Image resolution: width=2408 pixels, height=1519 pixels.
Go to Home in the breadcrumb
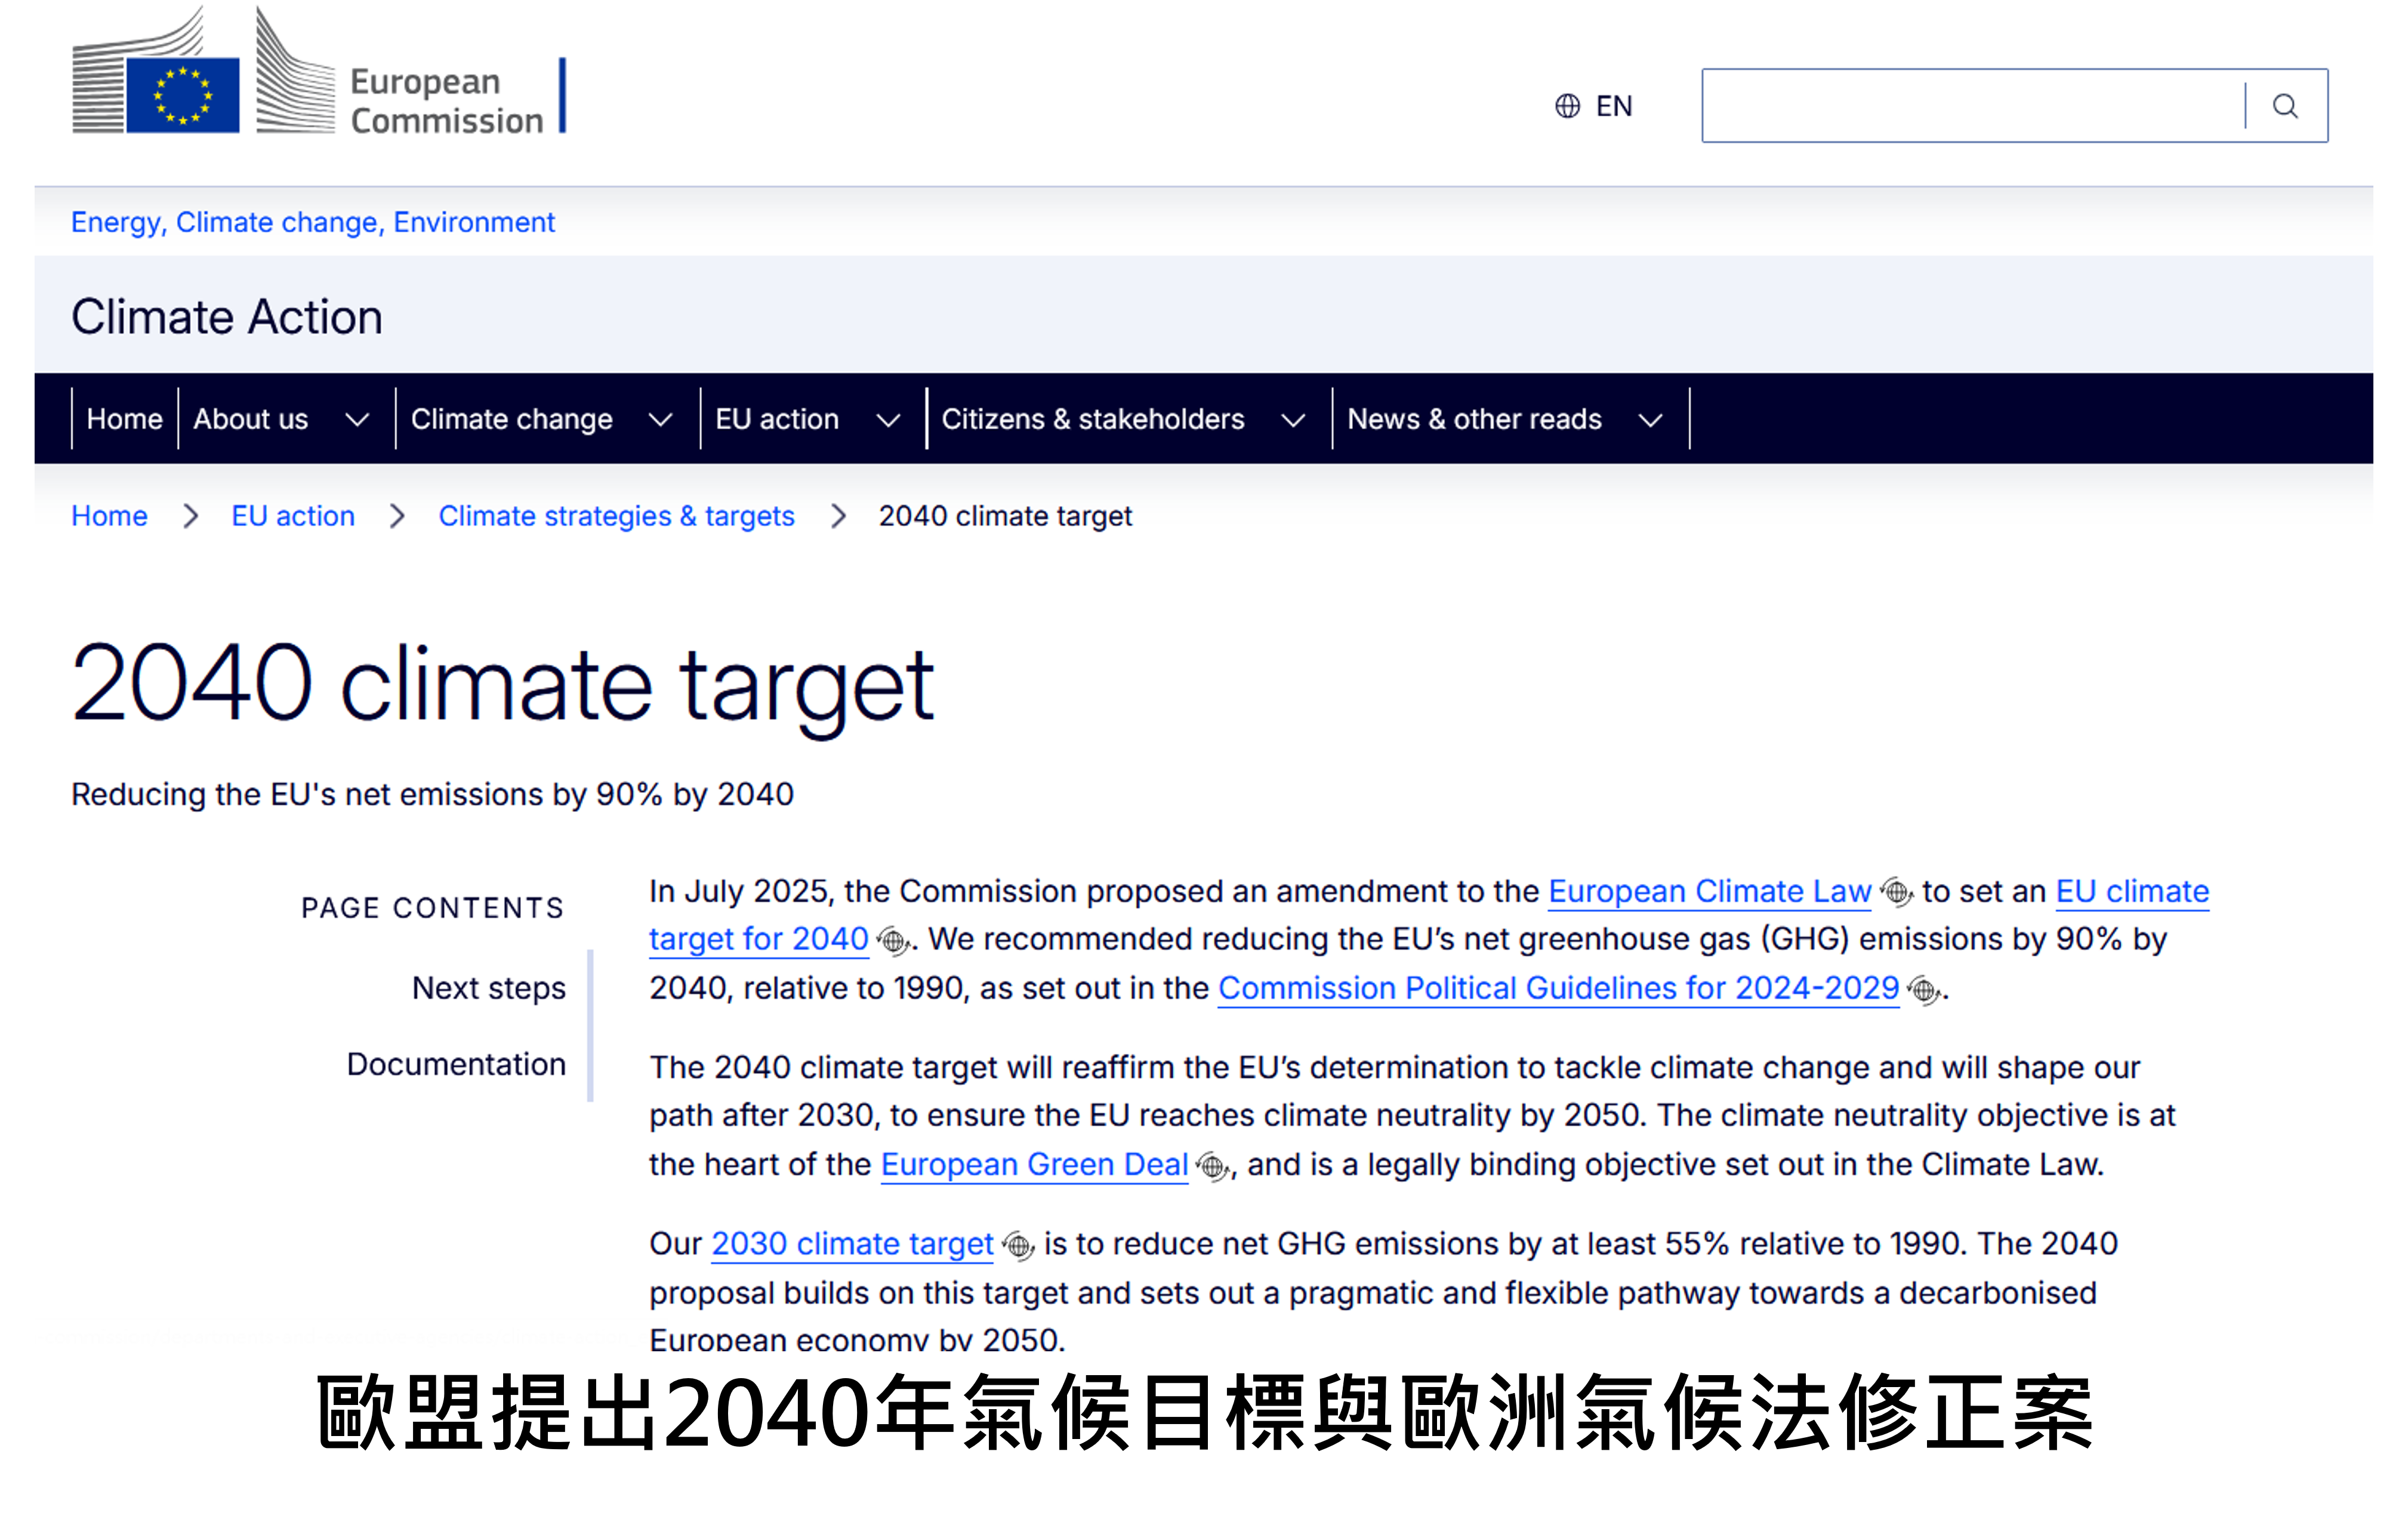point(109,516)
